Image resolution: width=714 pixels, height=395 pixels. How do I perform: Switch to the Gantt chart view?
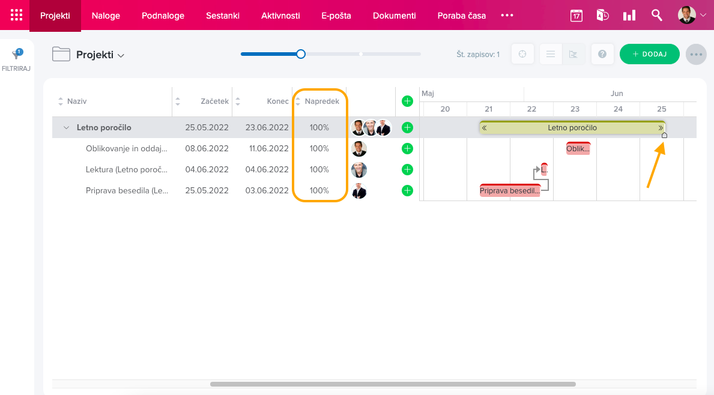[x=573, y=54]
